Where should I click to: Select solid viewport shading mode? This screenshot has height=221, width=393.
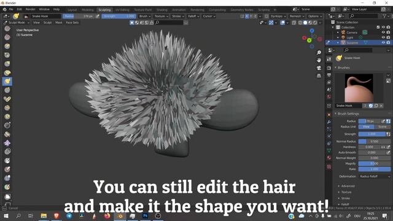click(x=305, y=23)
